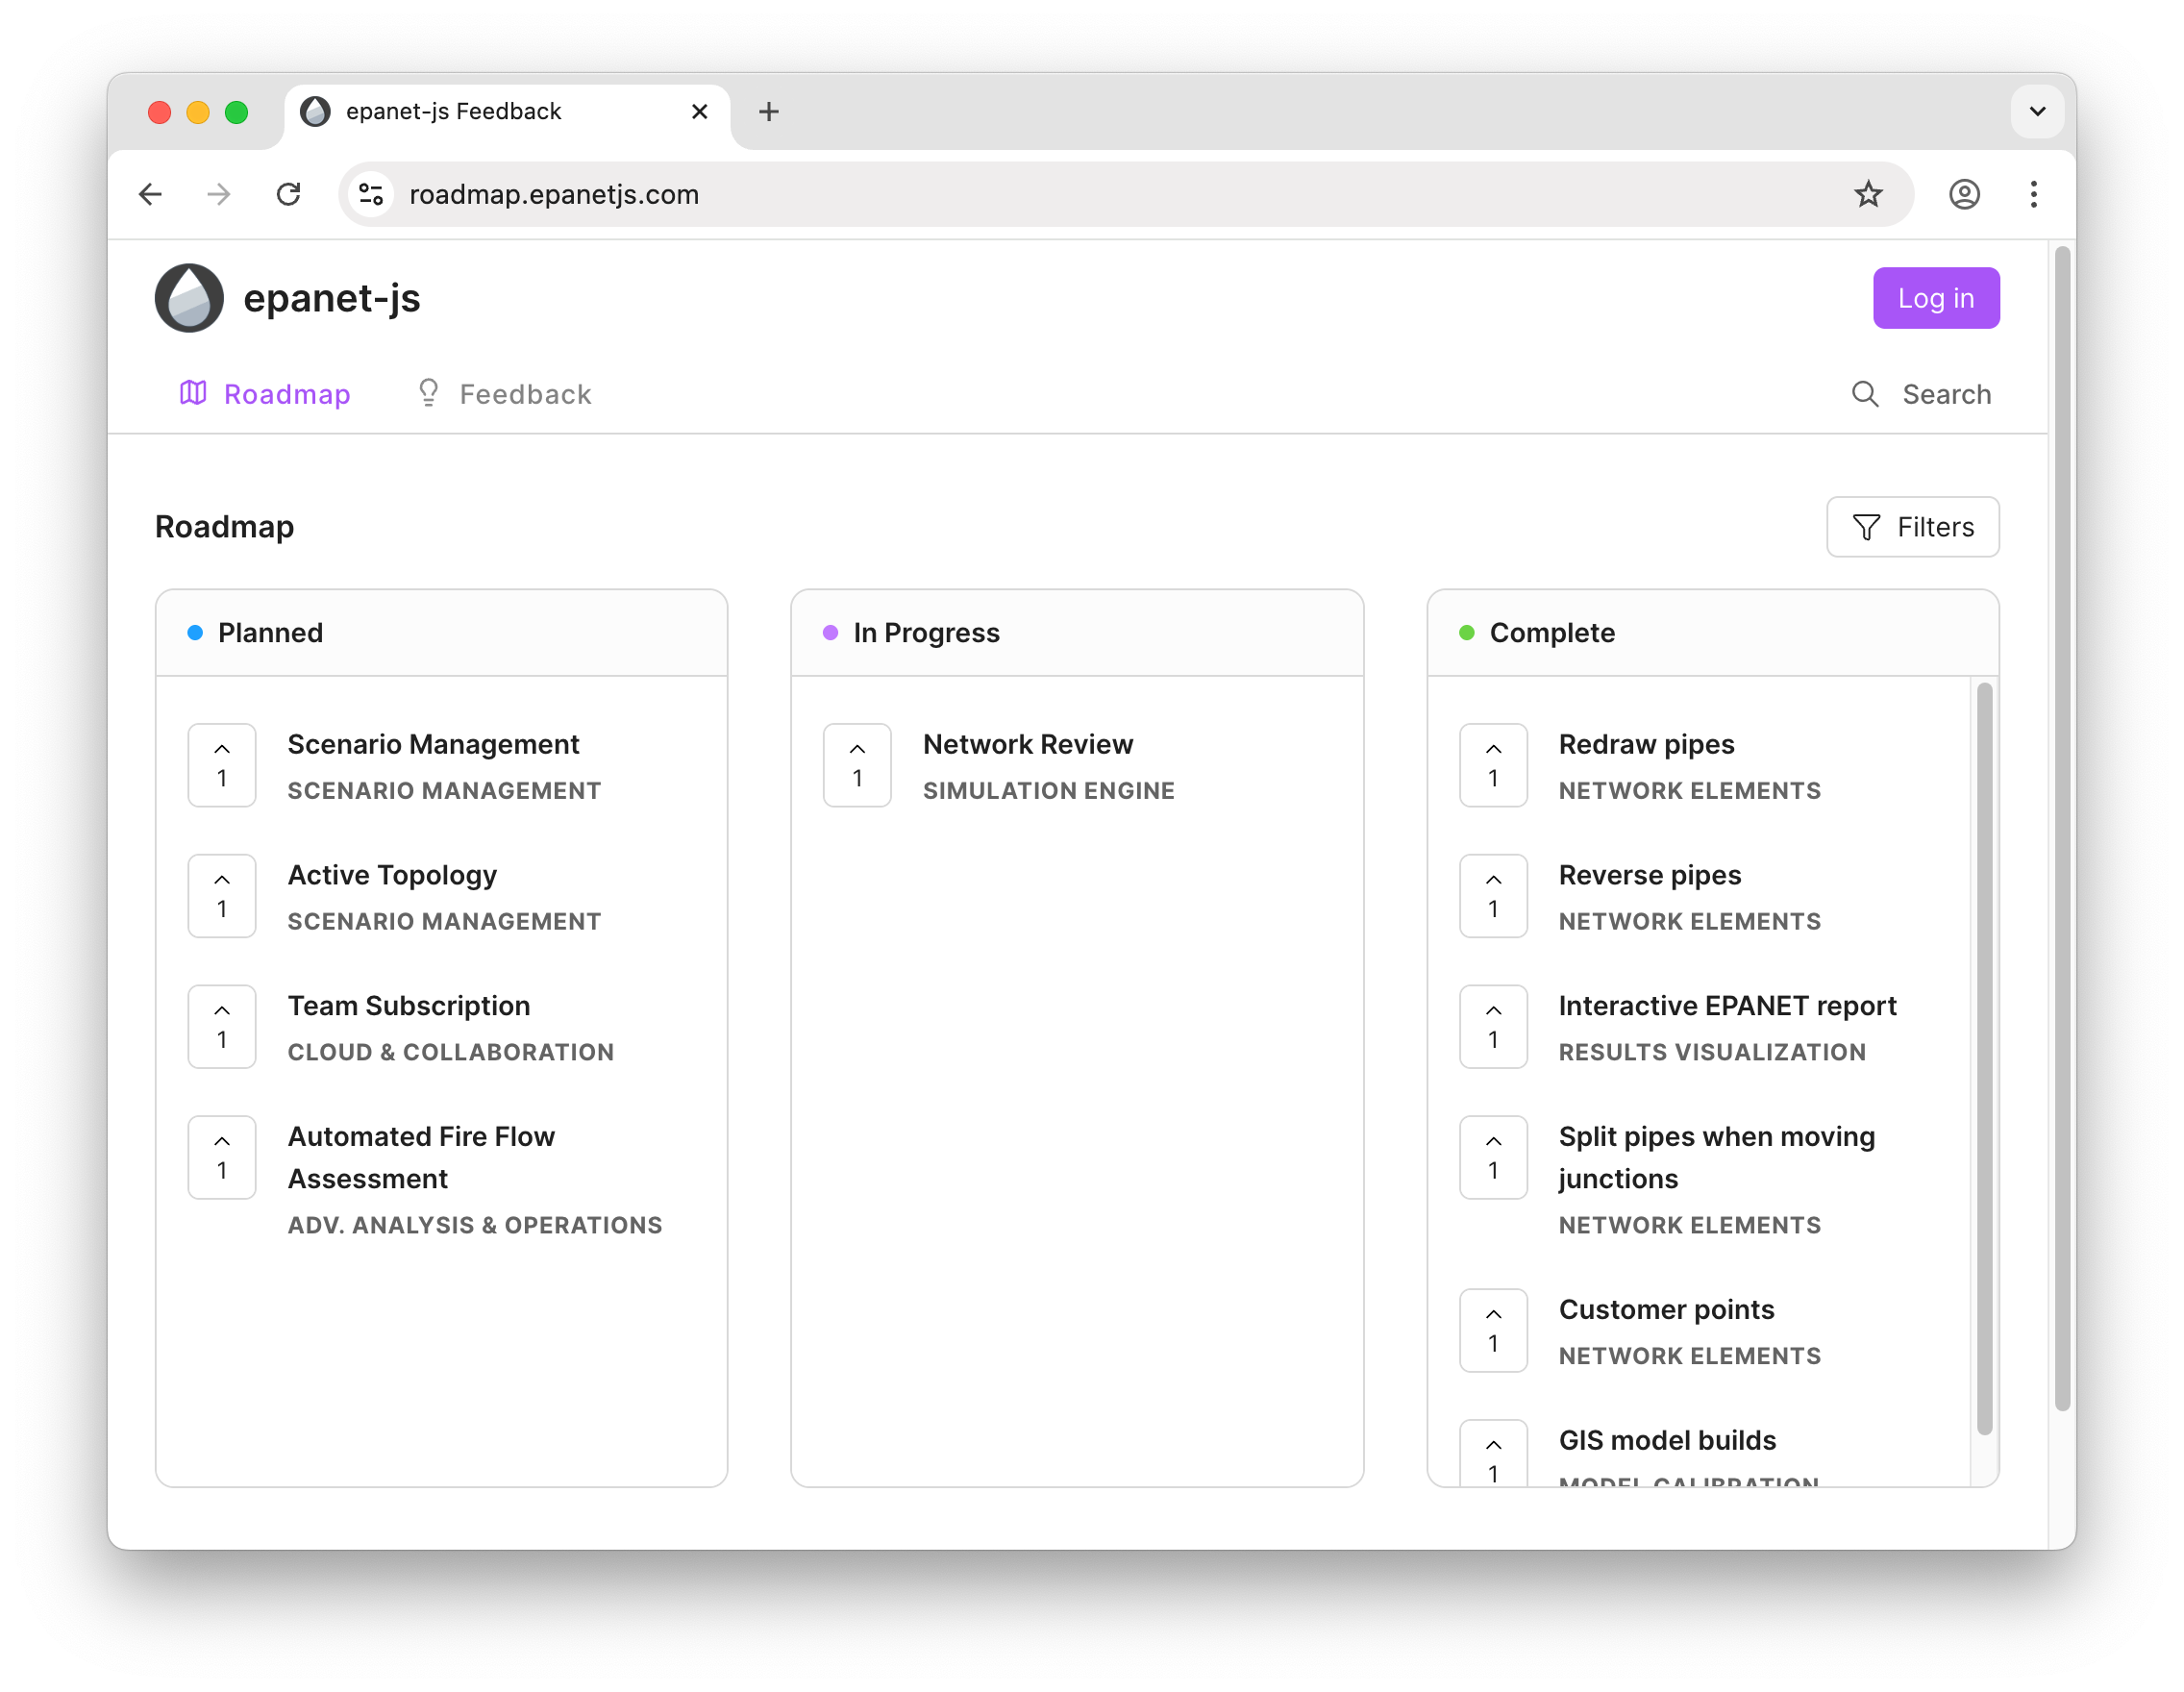
Task: Open browser profile account icon
Action: coord(1964,194)
